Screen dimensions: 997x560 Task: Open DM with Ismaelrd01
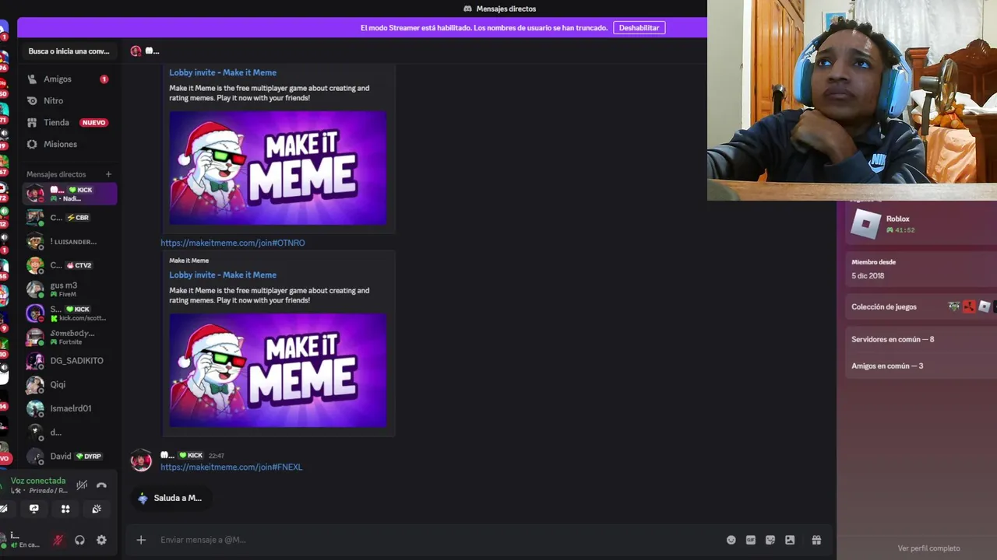tap(69, 408)
